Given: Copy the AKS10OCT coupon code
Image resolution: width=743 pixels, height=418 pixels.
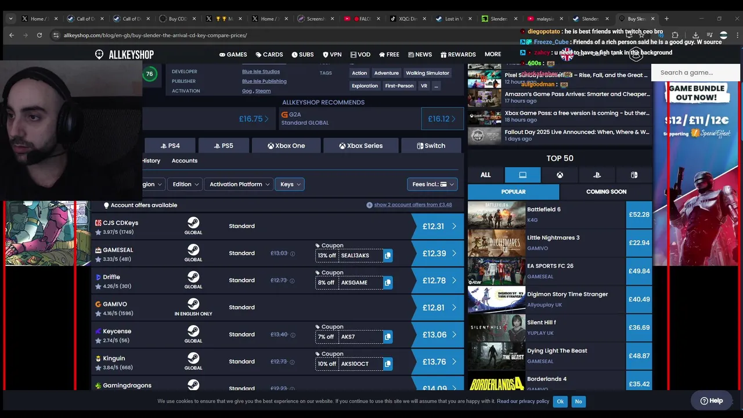Looking at the screenshot, I should tap(388, 364).
